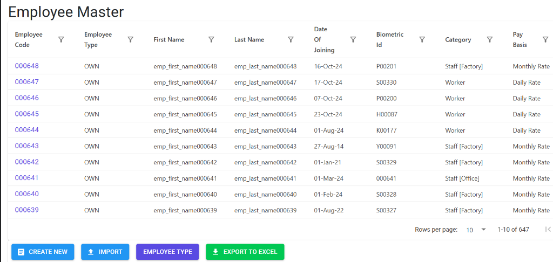Select biometric id Y00091
Viewport: 553px width, 262px height.
pos(387,147)
